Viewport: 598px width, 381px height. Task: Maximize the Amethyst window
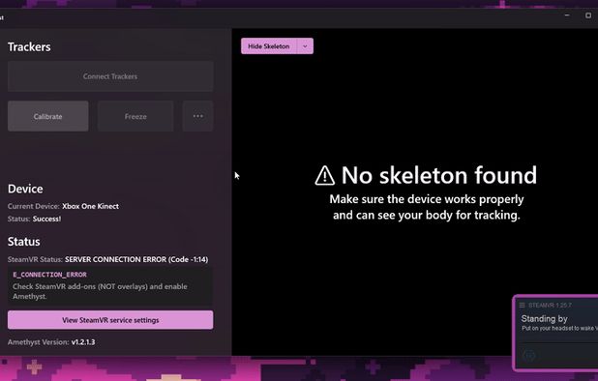point(588,15)
